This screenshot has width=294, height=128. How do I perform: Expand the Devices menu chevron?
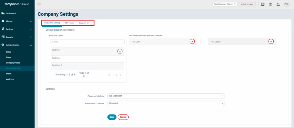pyautogui.click(x=31, y=29)
